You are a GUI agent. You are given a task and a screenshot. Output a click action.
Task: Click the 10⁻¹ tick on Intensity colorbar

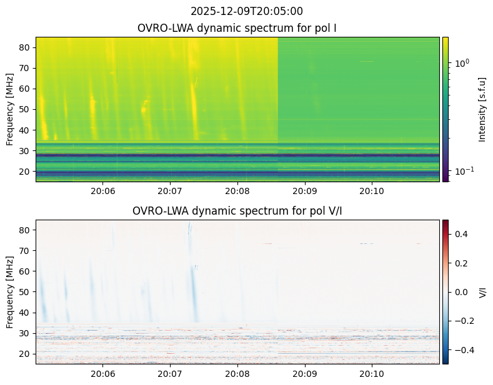(x=463, y=171)
